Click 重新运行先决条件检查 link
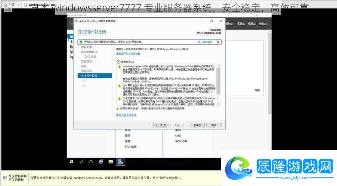337x186 pixels. pyautogui.click(x=128, y=54)
